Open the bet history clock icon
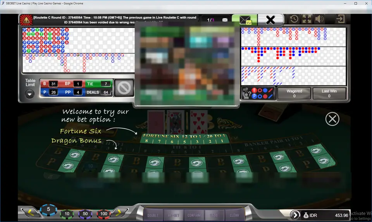This screenshot has width=372, height=222. (294, 19)
